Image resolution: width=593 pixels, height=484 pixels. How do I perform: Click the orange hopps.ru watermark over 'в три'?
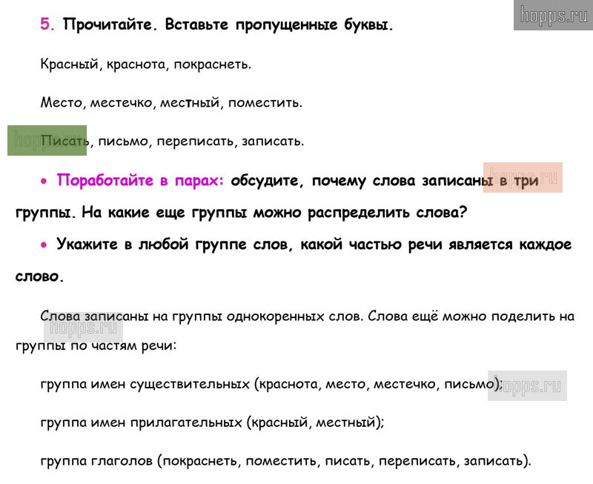click(523, 177)
